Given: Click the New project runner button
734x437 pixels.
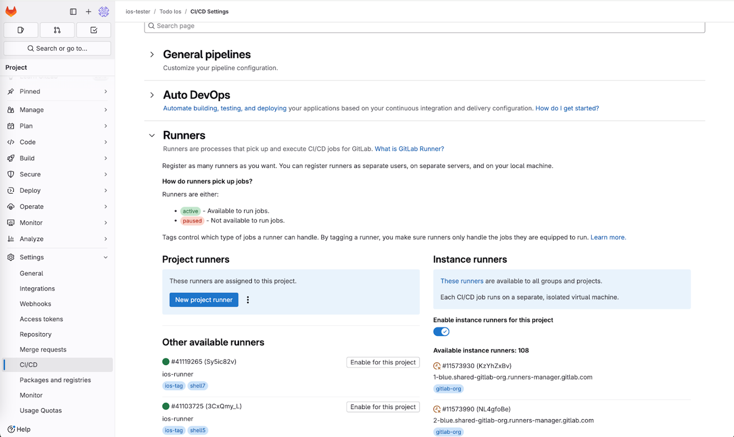Looking at the screenshot, I should click(x=204, y=300).
